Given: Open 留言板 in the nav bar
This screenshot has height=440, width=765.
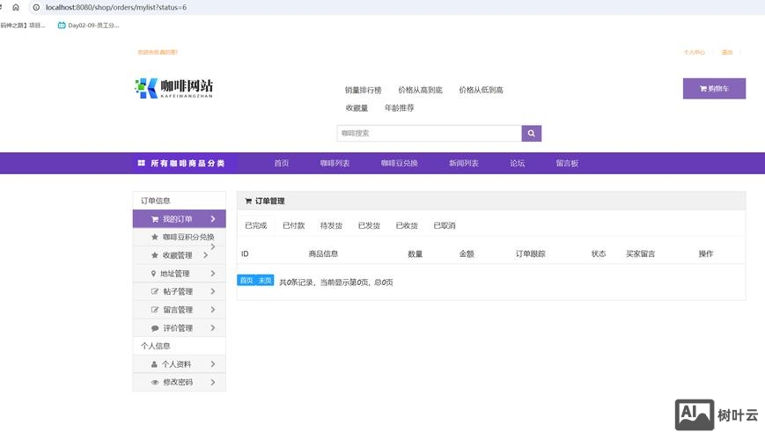Looking at the screenshot, I should [567, 163].
